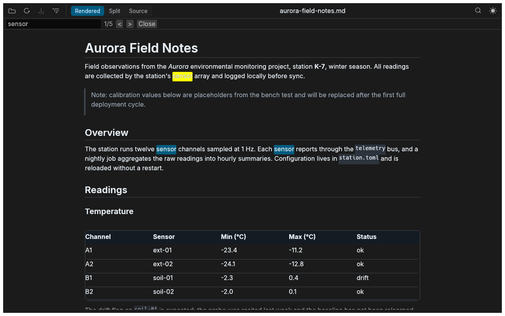Viewport: 505px width, 316px height.
Task: Click the Sensor column header
Action: (164, 237)
